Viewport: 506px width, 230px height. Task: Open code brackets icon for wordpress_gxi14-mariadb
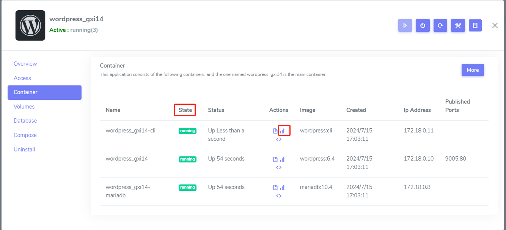pos(279,196)
